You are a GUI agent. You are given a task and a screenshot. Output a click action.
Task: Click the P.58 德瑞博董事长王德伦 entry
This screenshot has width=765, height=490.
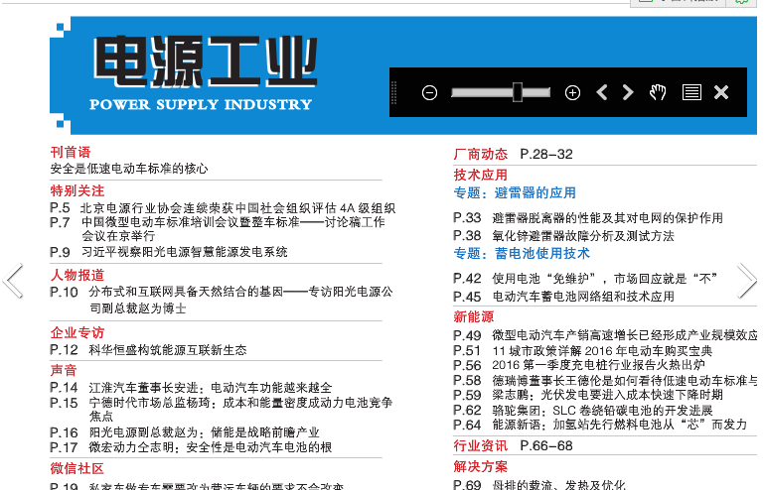coord(605,380)
